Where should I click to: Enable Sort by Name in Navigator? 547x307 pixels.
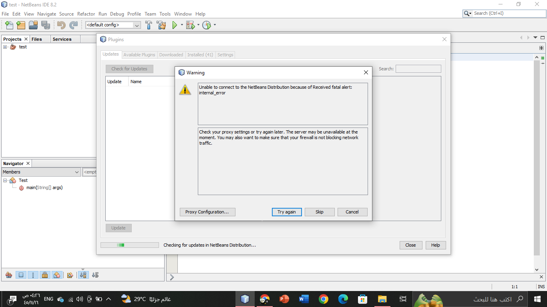(x=83, y=275)
